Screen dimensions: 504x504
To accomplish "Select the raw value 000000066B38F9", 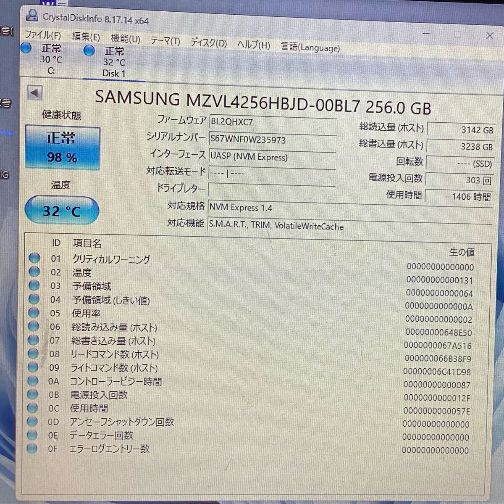I will coord(438,359).
